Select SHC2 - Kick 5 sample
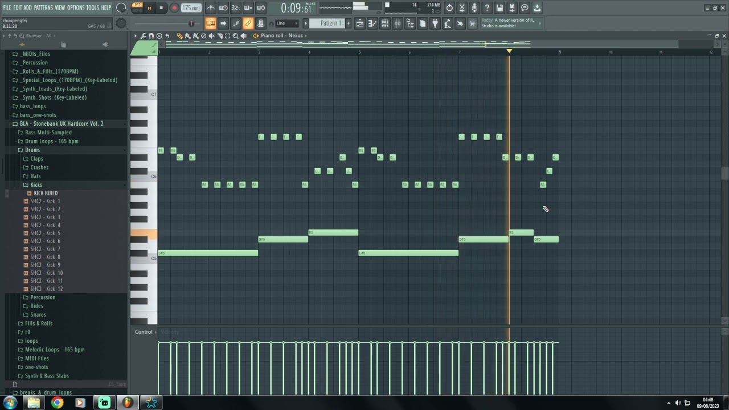 [x=46, y=233]
